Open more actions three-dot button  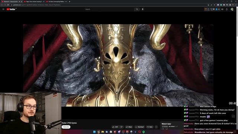tap(156, 127)
